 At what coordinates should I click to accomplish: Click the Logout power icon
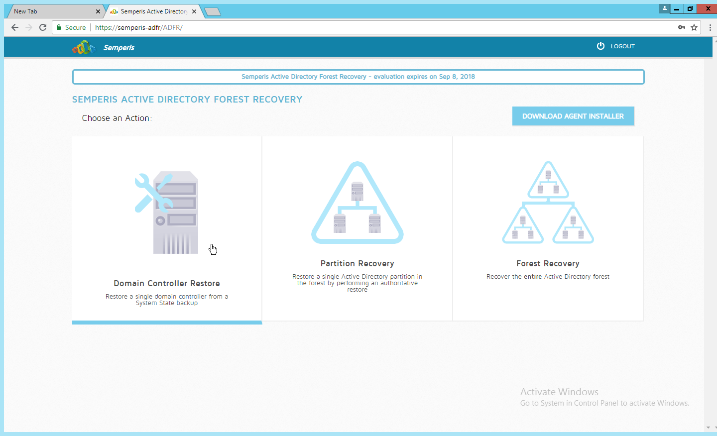point(600,46)
